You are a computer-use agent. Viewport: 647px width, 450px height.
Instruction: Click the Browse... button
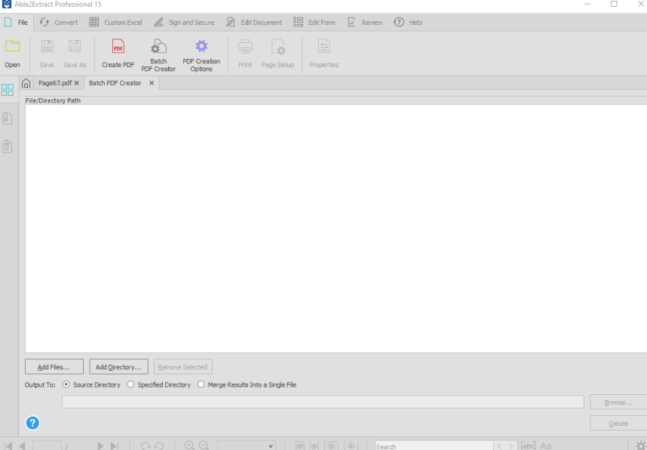click(x=618, y=402)
